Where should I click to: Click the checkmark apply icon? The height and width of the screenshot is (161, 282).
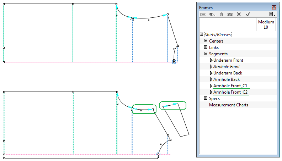tap(248, 14)
